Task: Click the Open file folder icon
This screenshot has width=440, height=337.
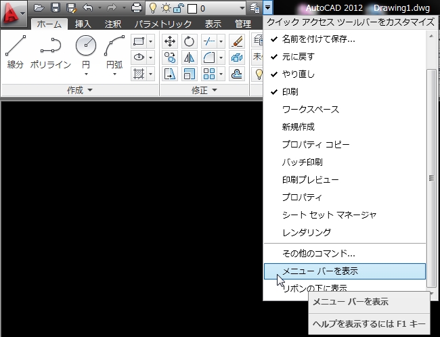Action: [39, 8]
